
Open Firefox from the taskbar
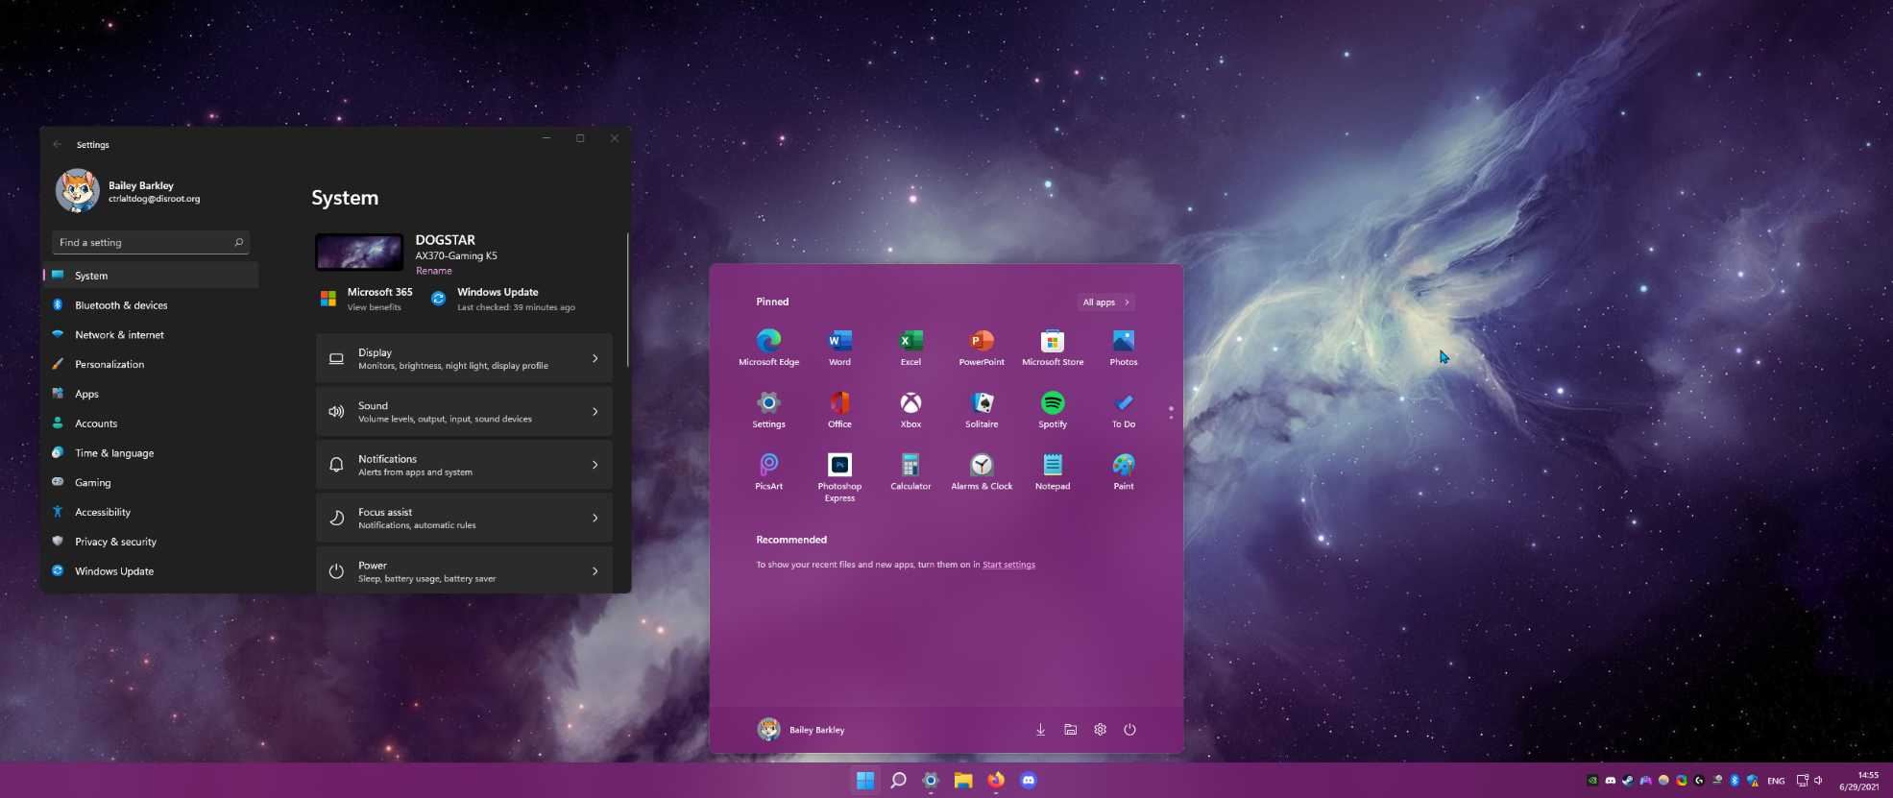pos(996,780)
